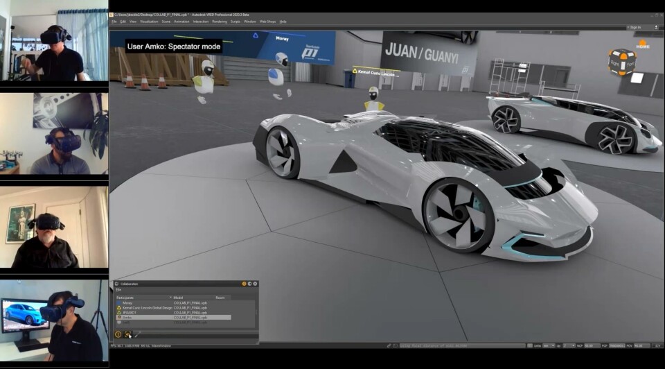The width and height of the screenshot is (665, 369).
Task: Undock the Collaboration panel with float button
Action: [x=249, y=284]
